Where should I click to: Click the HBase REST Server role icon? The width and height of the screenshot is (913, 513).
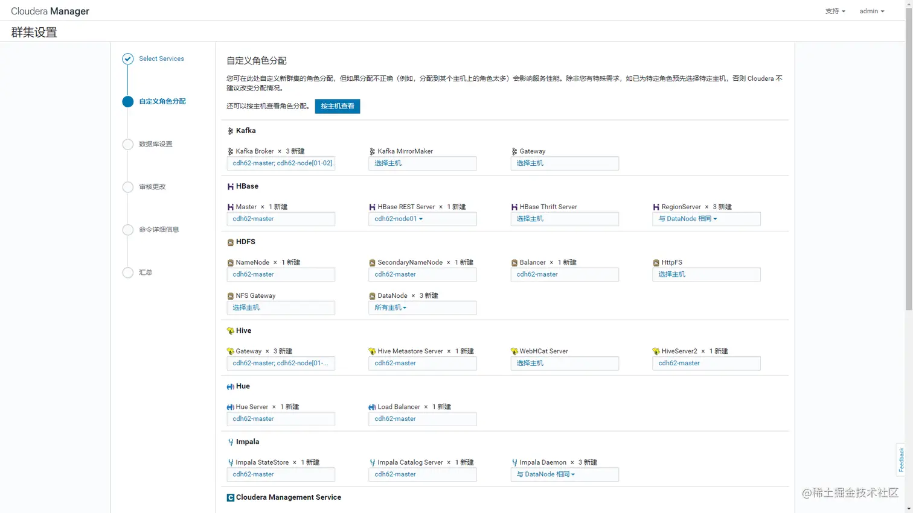coord(372,207)
